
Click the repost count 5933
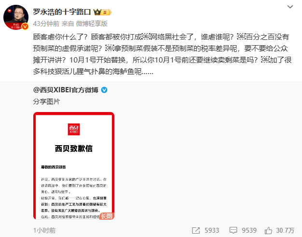(212, 230)
